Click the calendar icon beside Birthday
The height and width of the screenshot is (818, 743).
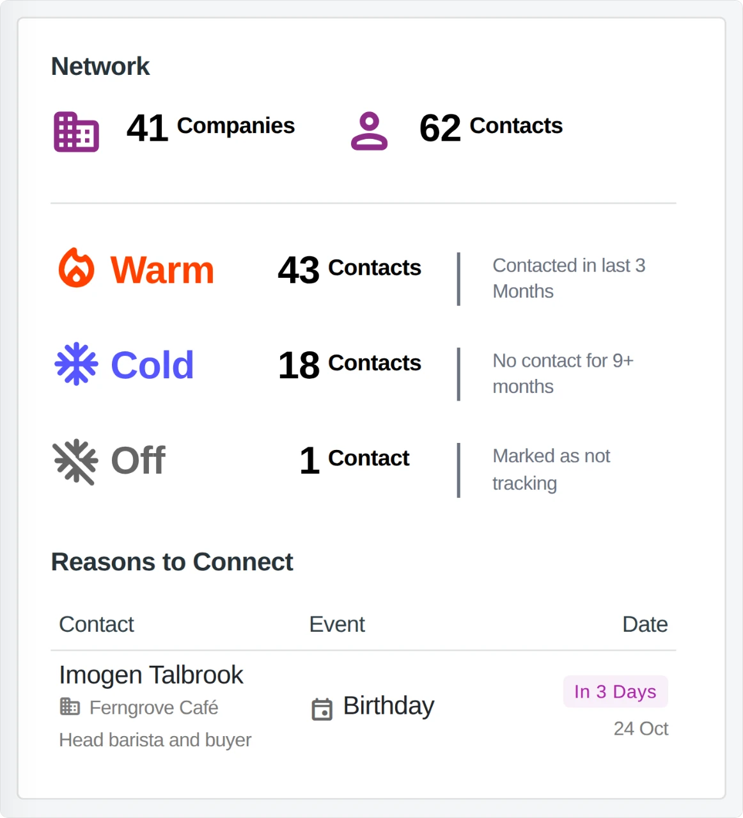[322, 709]
